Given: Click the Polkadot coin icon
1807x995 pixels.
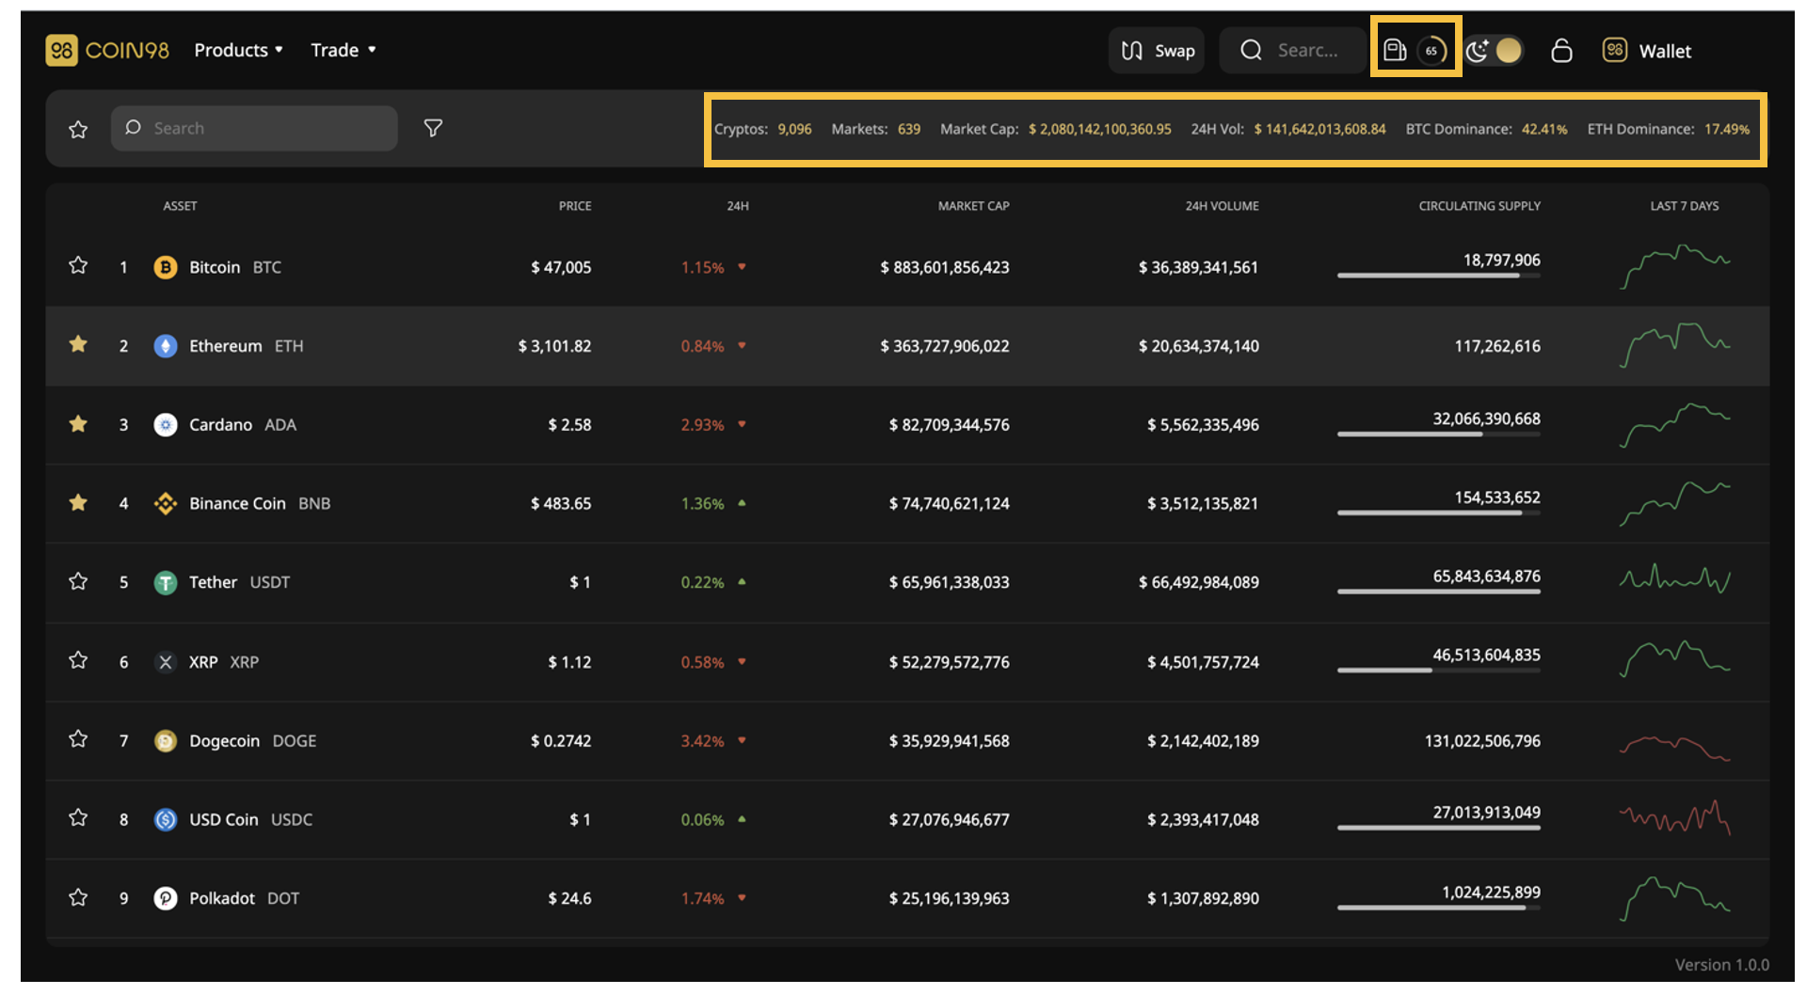Looking at the screenshot, I should coord(166,899).
